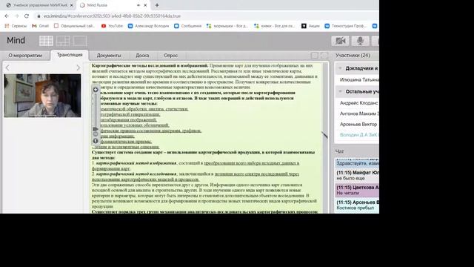This screenshot has width=474, height=267.
Task: Open the Опрос tab
Action: point(171,56)
